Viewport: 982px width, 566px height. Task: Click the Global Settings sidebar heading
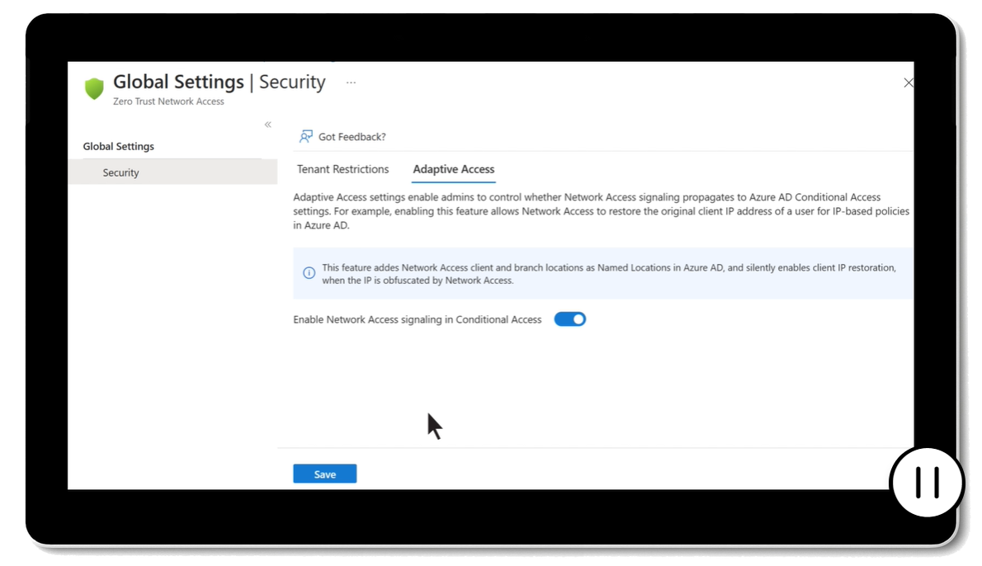(x=118, y=146)
